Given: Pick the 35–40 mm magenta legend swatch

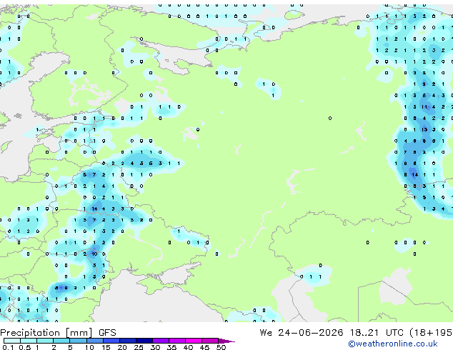Looking at the screenshot, I should coord(176,341).
